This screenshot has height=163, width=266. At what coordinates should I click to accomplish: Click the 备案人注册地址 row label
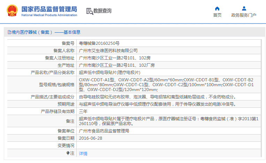[60, 58]
